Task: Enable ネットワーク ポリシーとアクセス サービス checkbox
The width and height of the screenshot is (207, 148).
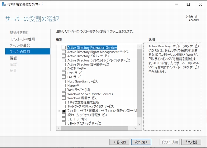Action: point(63,106)
